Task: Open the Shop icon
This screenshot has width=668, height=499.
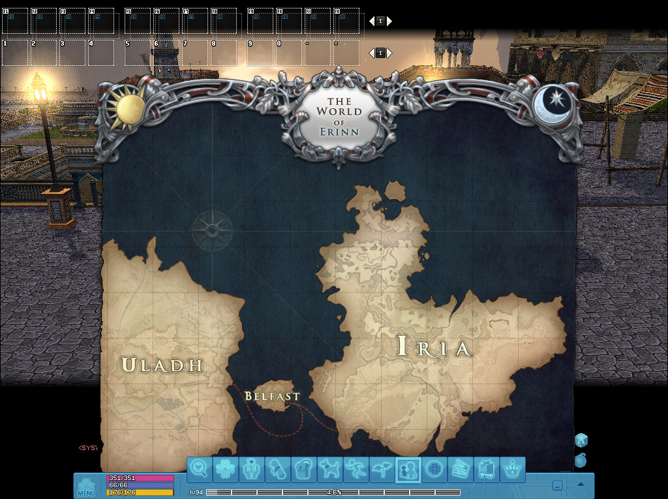Action: coord(487,469)
